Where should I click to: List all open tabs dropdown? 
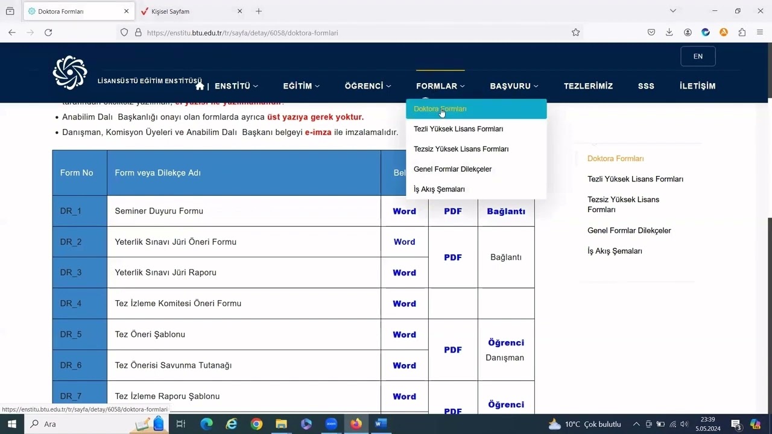673,11
